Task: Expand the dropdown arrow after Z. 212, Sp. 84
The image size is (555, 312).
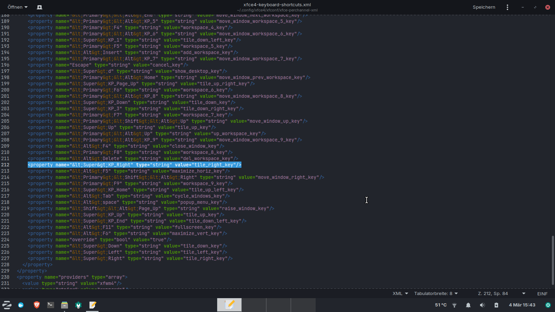Action: tap(524, 294)
